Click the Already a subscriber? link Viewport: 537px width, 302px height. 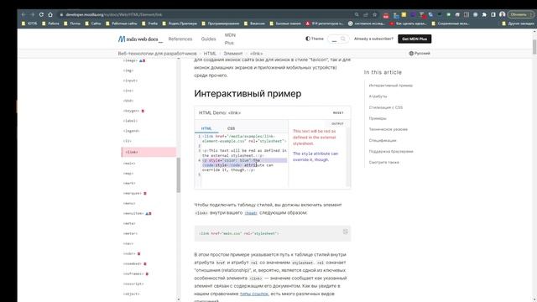coord(373,39)
